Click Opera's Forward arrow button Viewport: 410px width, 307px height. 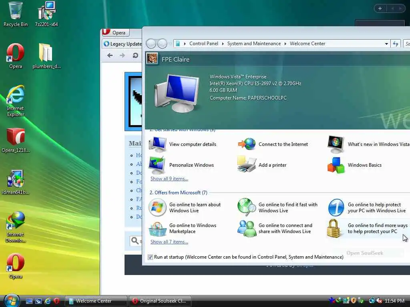click(x=122, y=55)
